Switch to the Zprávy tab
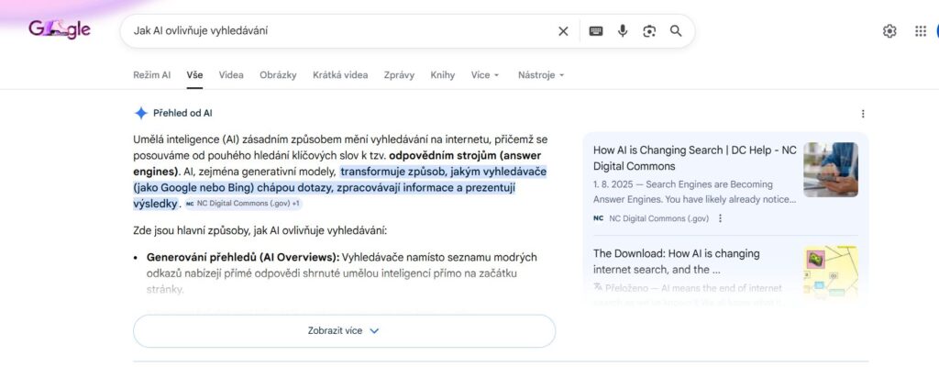 pos(399,75)
